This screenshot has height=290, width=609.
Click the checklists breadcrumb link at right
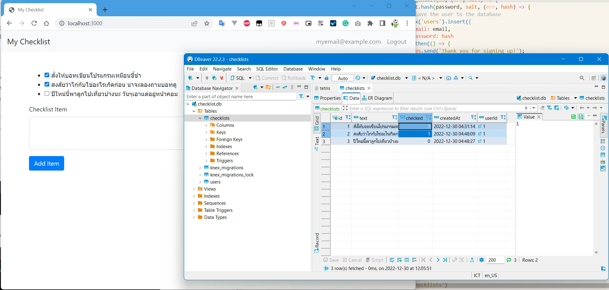coord(592,98)
